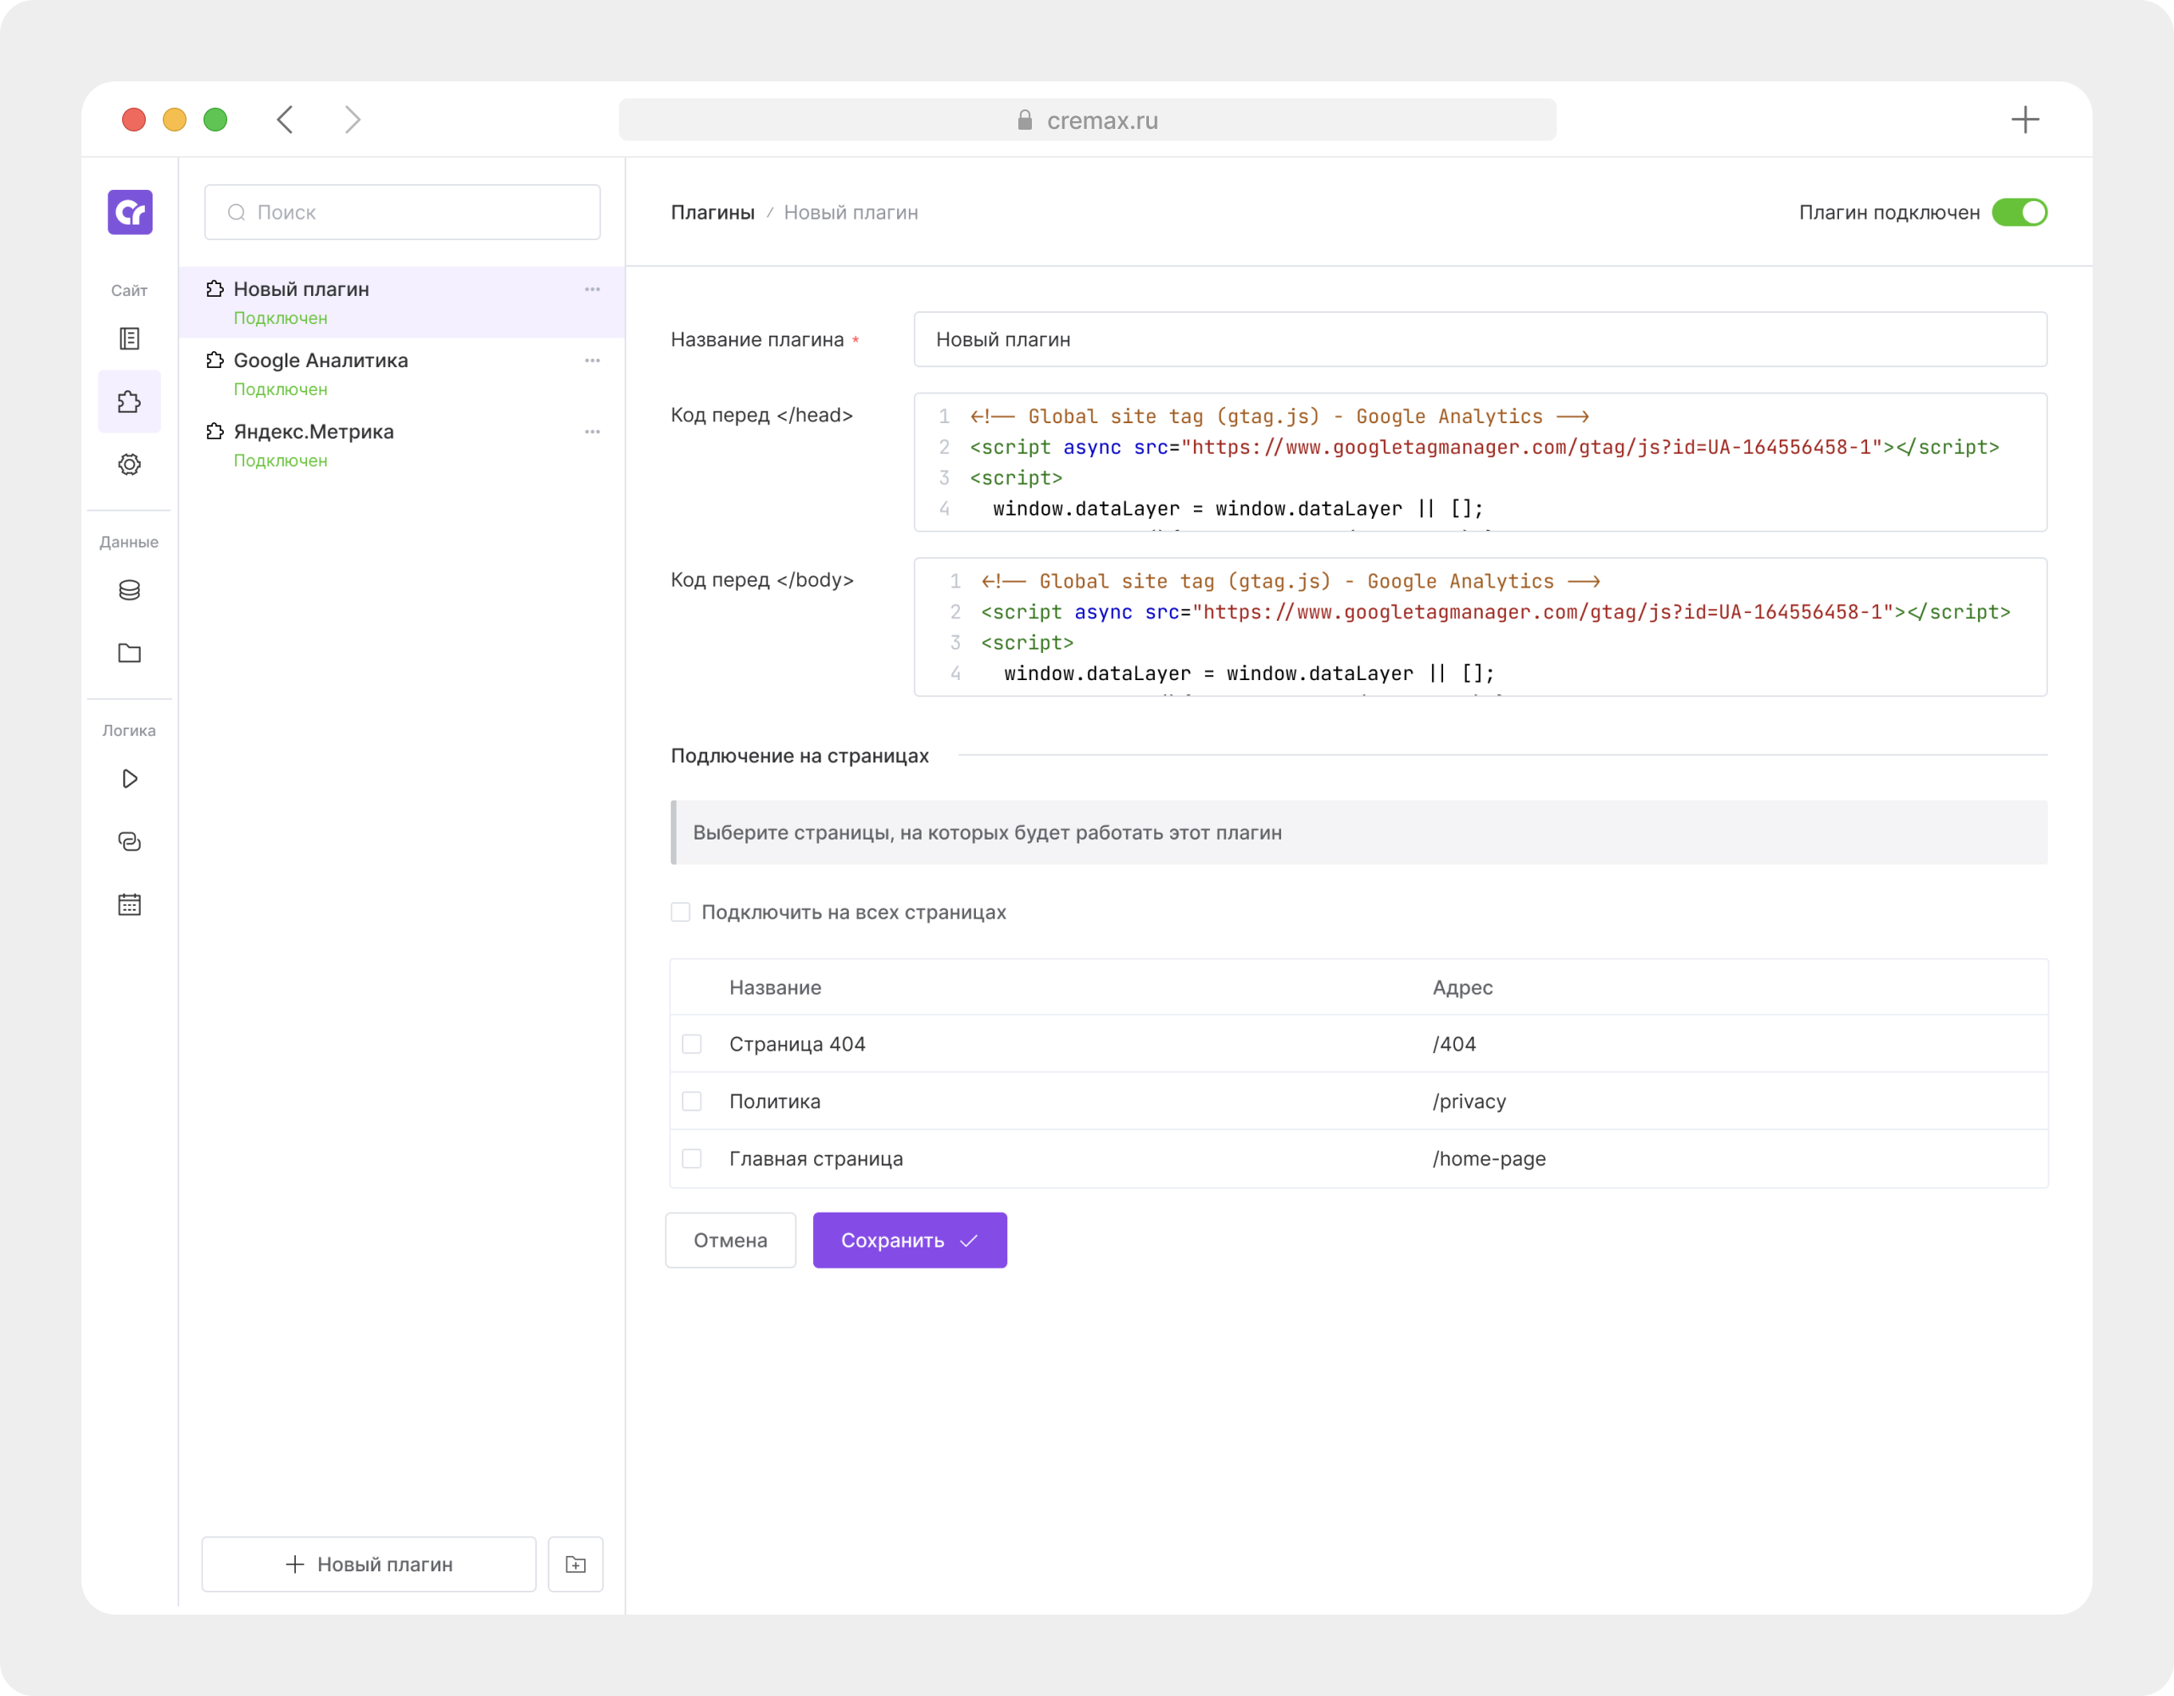Open the play icon under Логика

[130, 778]
